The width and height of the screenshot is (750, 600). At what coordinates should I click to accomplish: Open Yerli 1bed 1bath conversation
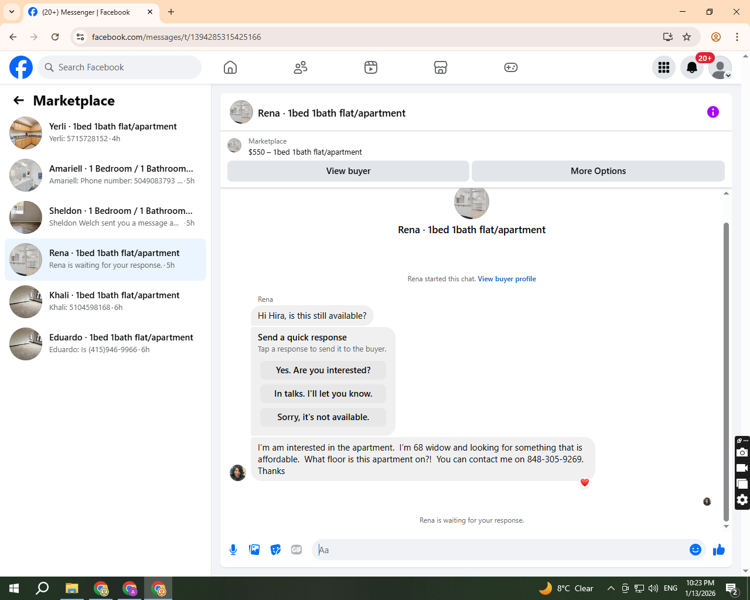(105, 133)
